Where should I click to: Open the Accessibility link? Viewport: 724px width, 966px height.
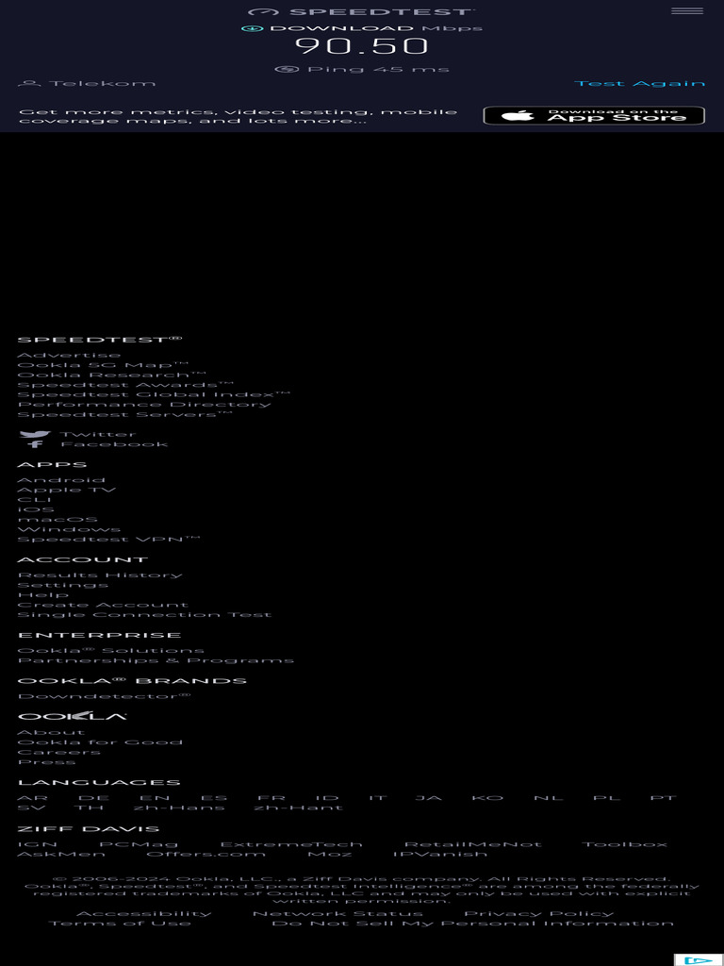143,913
